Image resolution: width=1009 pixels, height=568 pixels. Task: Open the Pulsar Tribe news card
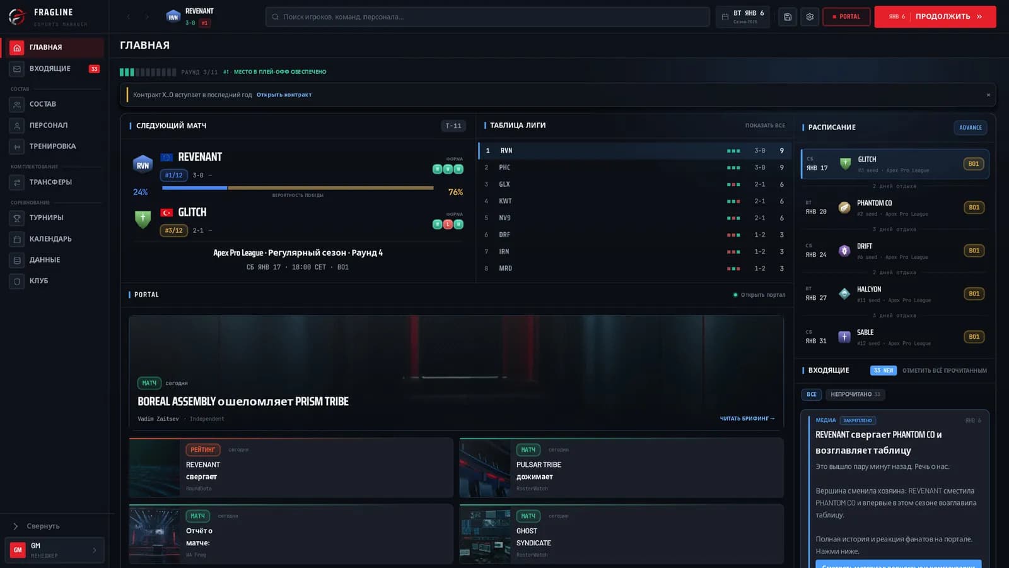pos(622,468)
